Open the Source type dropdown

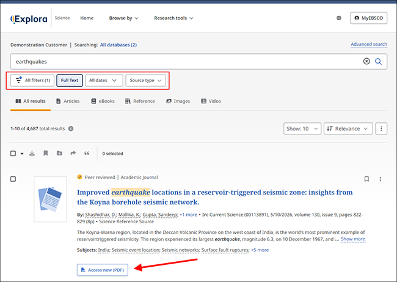145,80
